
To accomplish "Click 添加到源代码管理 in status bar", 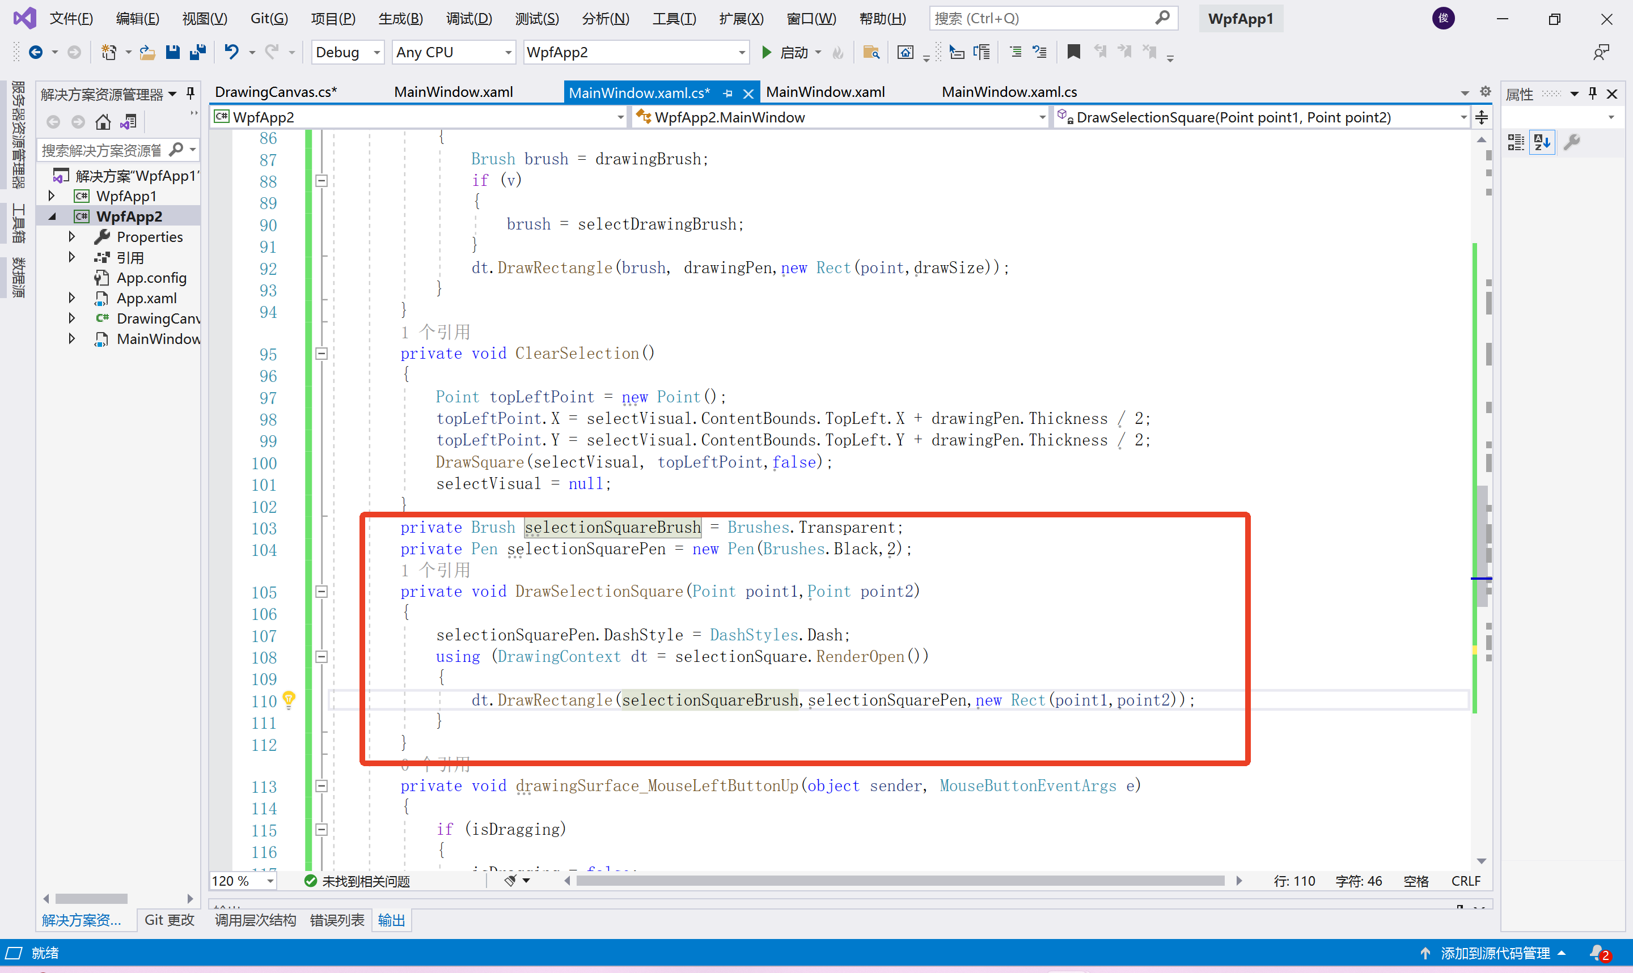I will click(x=1494, y=953).
